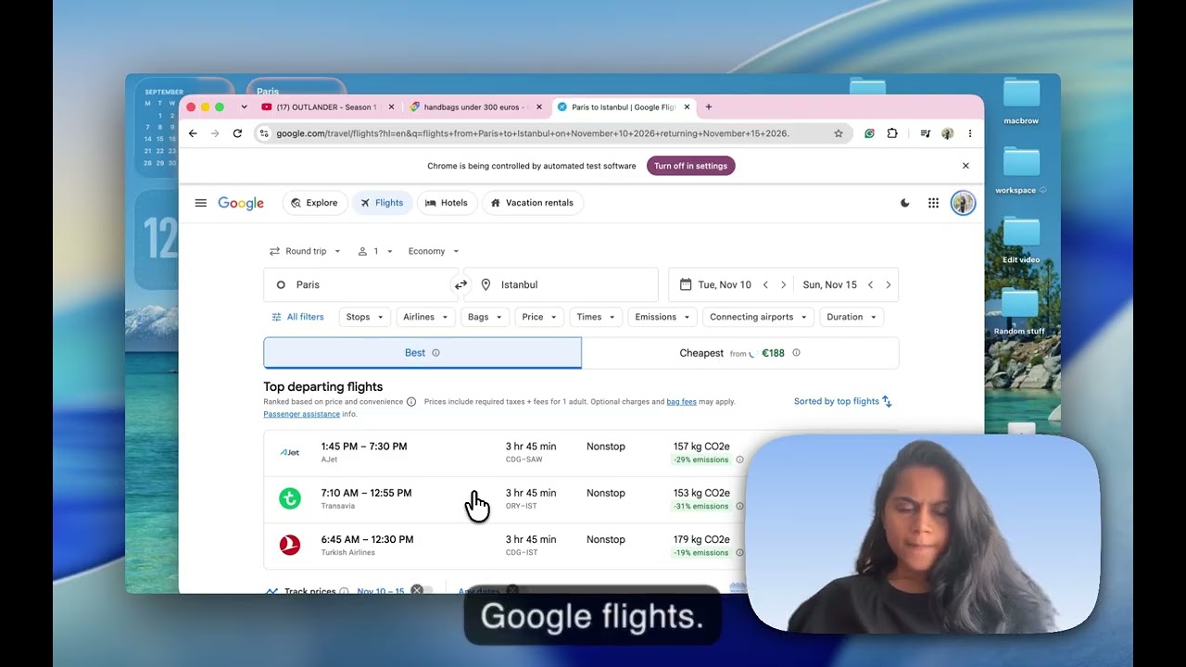Open the bag fees link
The height and width of the screenshot is (667, 1186).
(681, 402)
